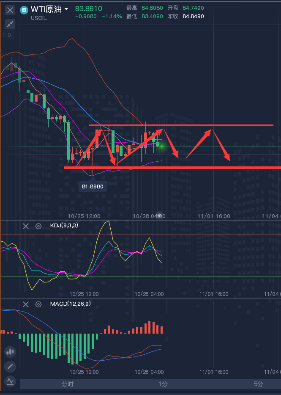Open the candlestick chart type button
281x395 pixels.
[x=10, y=351]
